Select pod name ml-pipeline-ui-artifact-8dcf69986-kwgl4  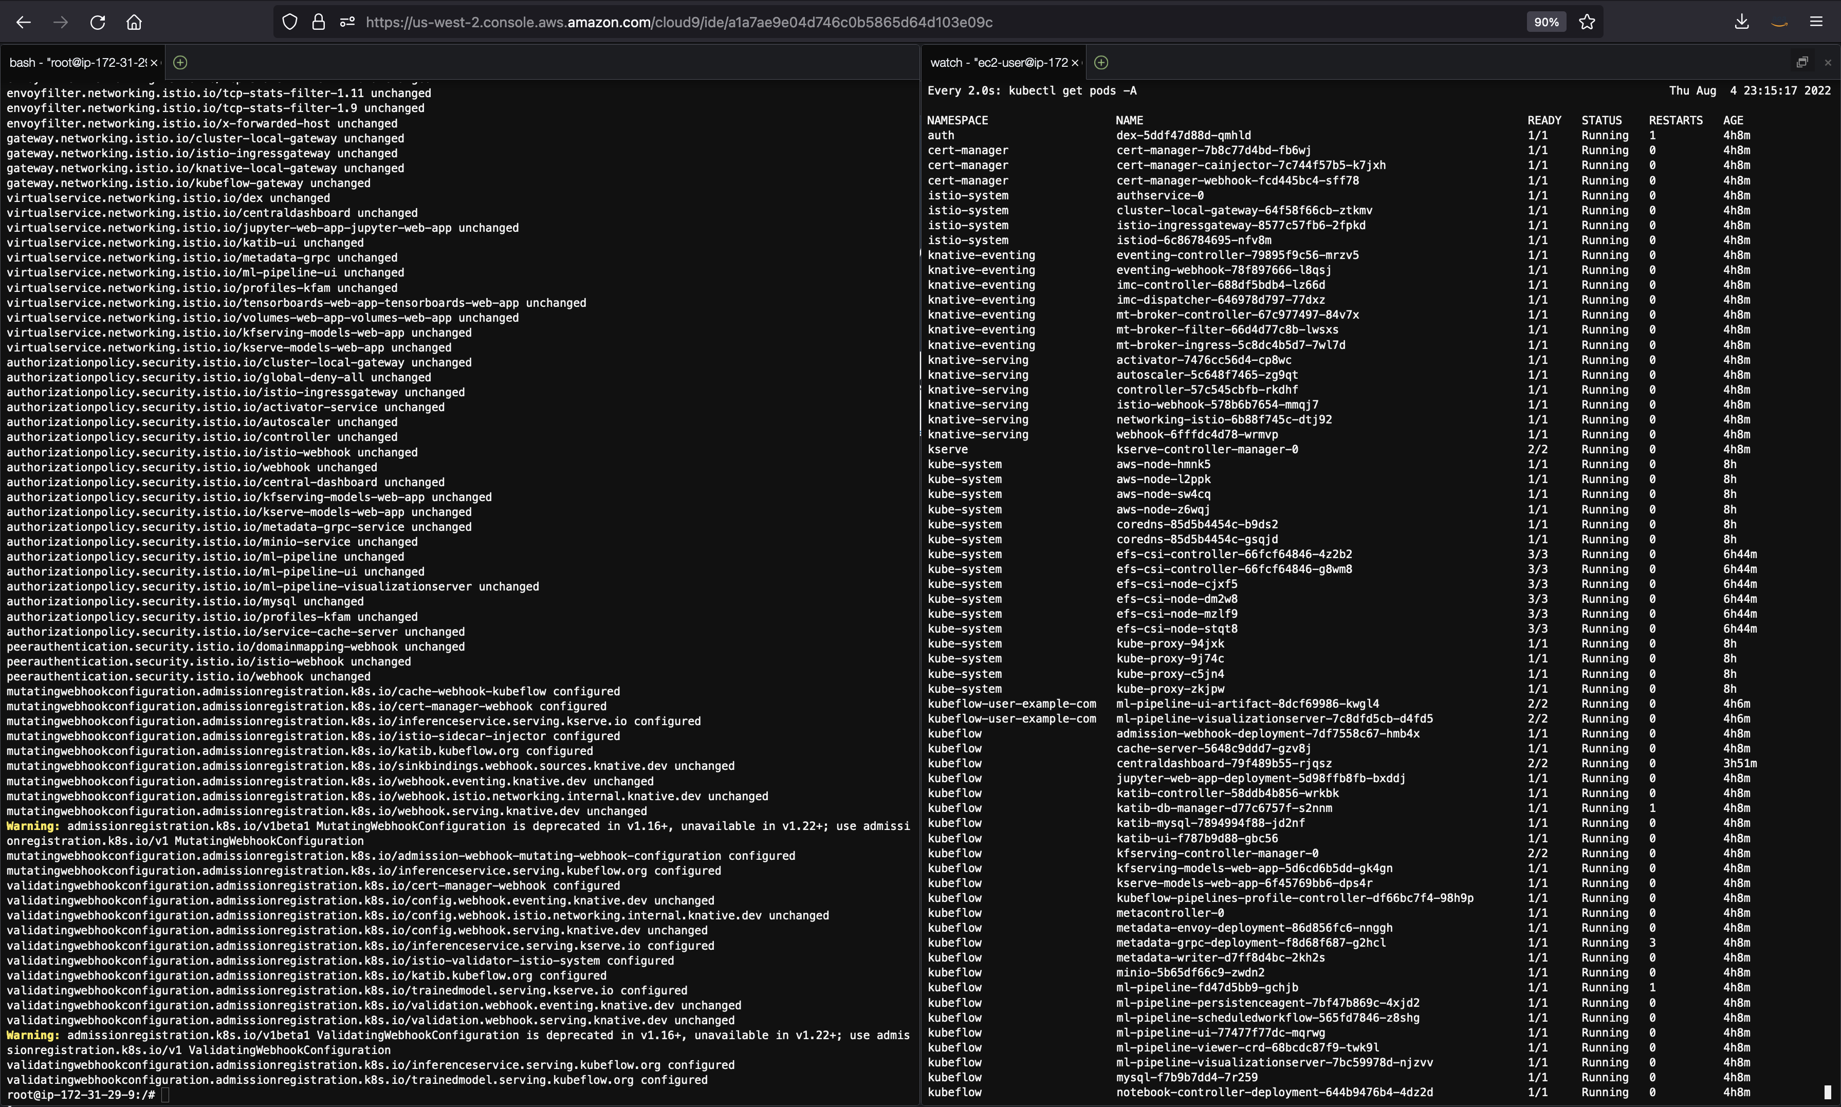point(1247,704)
